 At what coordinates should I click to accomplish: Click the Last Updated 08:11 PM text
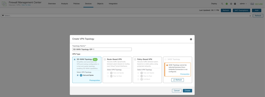point(209,11)
